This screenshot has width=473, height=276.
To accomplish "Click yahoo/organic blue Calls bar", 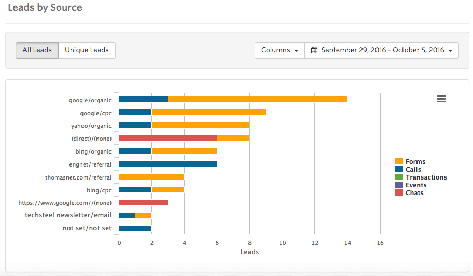I will pos(135,125).
